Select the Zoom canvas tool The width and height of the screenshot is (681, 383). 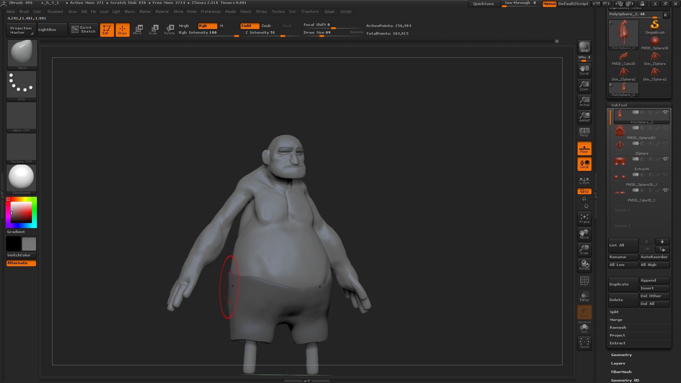coord(584,85)
